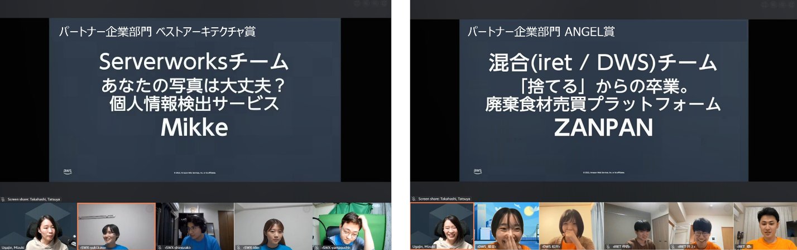
Task: Click the 'ZANPAN' title on the slide
Action: click(603, 129)
